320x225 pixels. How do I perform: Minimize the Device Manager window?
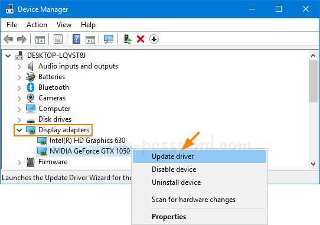(252, 9)
